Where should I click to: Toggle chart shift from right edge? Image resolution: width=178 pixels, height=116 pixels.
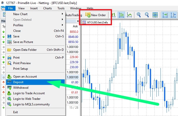click(x=173, y=15)
